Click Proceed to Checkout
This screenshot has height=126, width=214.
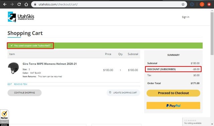point(173,93)
